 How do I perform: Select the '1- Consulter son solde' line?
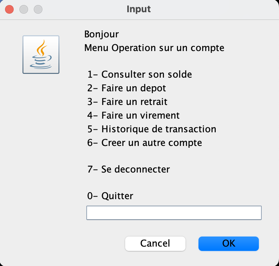pos(139,75)
